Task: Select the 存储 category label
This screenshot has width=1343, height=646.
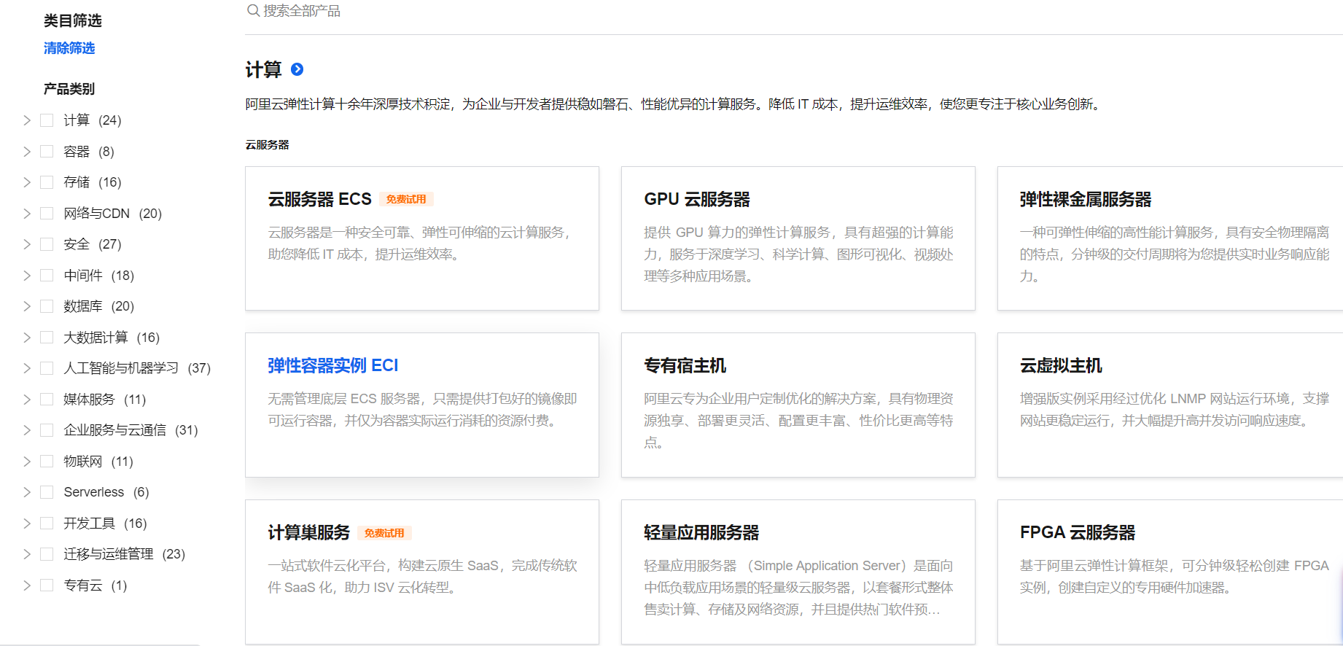Action: pos(77,182)
